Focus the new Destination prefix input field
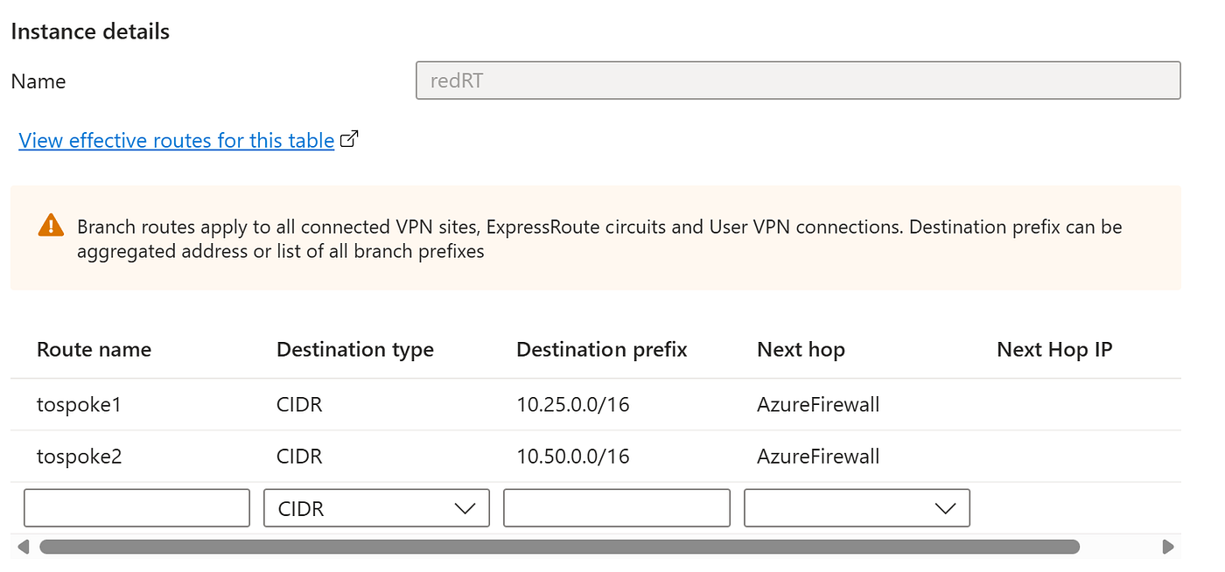1225x572 pixels. [617, 508]
